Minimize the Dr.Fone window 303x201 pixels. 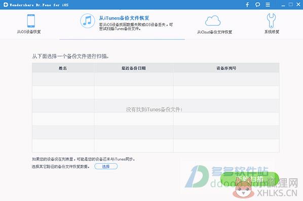click(x=283, y=5)
